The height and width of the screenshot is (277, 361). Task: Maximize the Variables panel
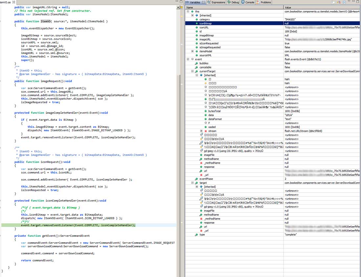[x=358, y=2]
